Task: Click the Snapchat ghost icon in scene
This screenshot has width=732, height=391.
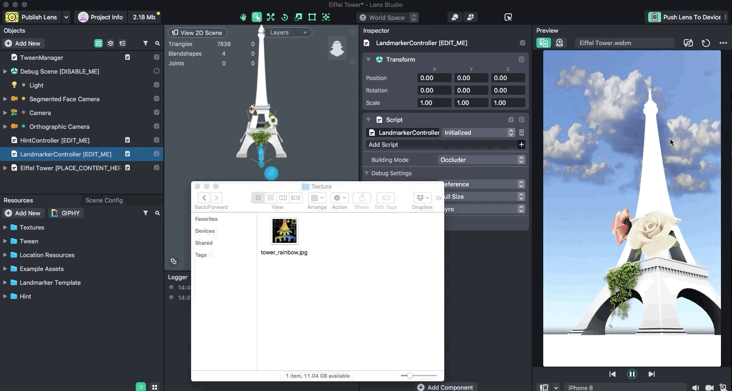Action: point(337,48)
